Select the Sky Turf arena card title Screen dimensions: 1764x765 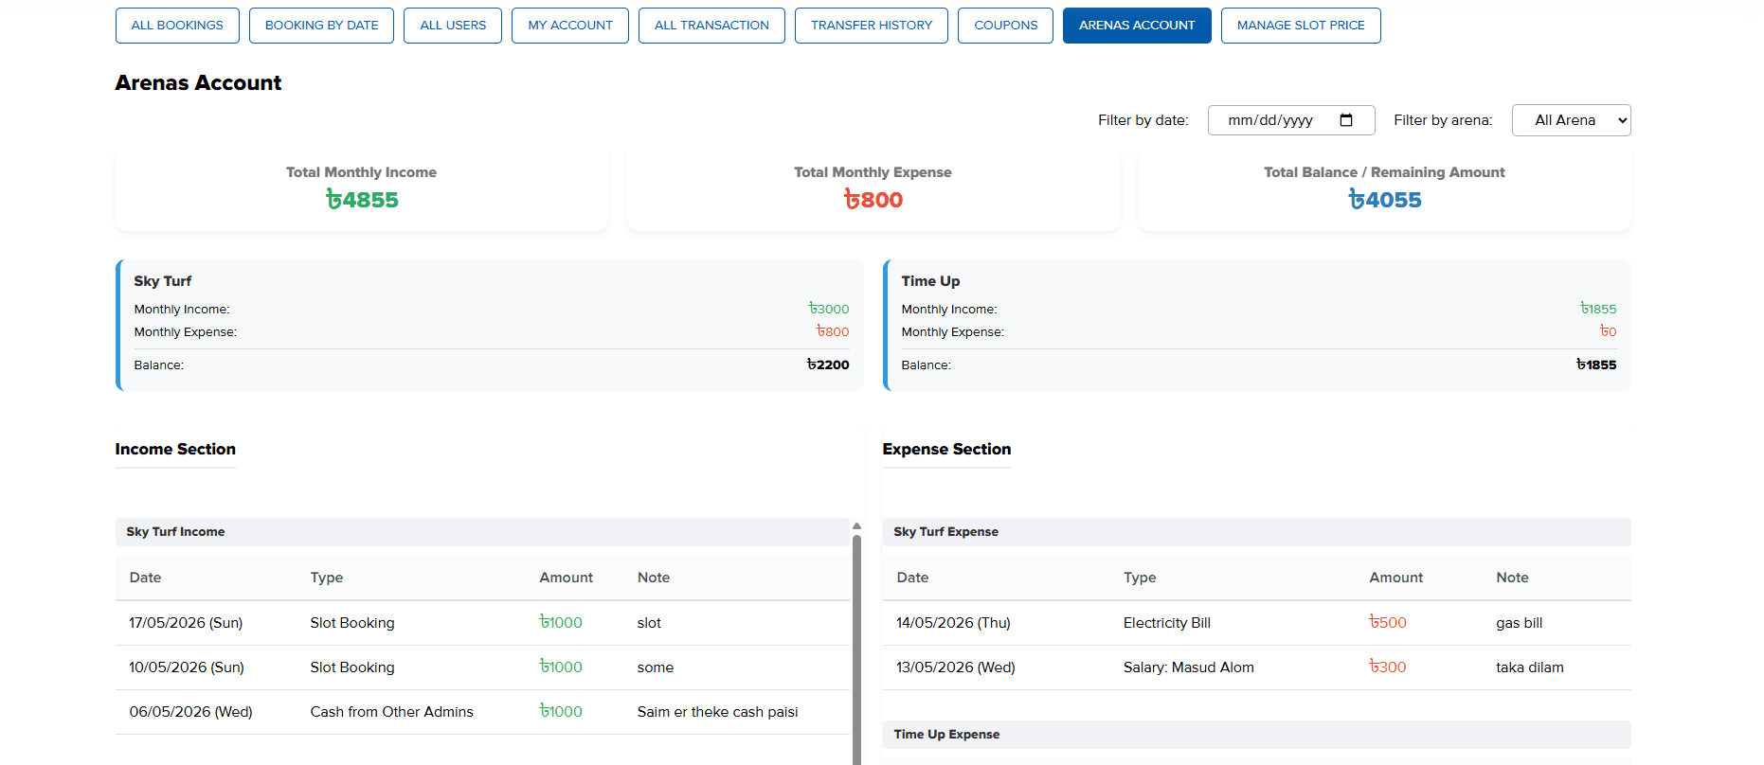point(163,281)
